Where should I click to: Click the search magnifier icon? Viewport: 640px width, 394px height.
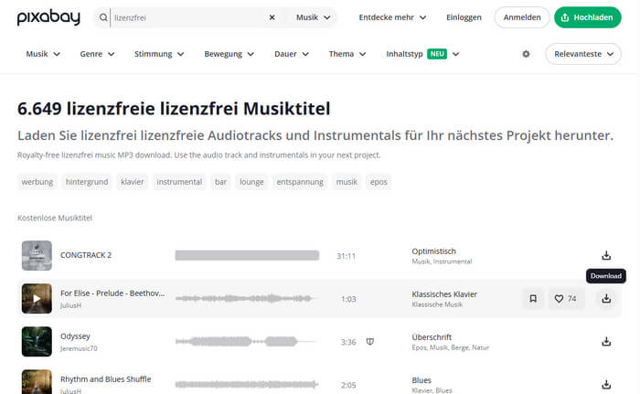pos(103,17)
